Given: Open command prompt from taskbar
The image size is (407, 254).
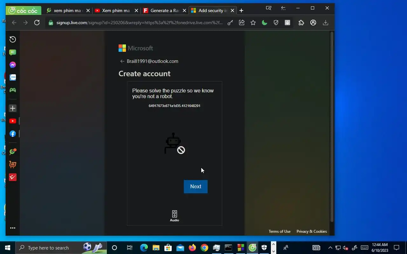Looking at the screenshot, I should click(x=228, y=248).
